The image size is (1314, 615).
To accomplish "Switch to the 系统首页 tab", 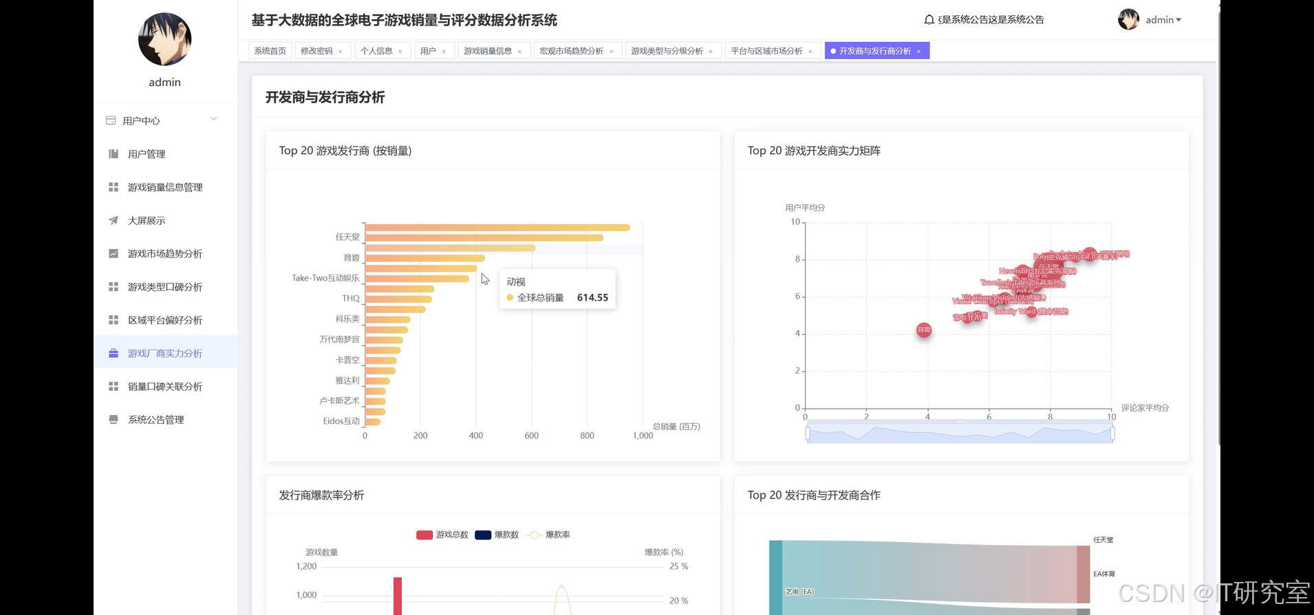I will pos(270,51).
